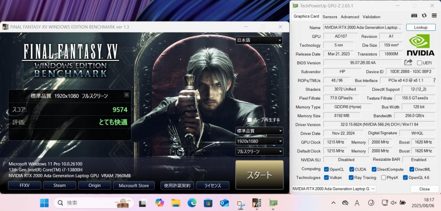Click the ライセンス button
This screenshot has width=441, height=211.
[213, 185]
